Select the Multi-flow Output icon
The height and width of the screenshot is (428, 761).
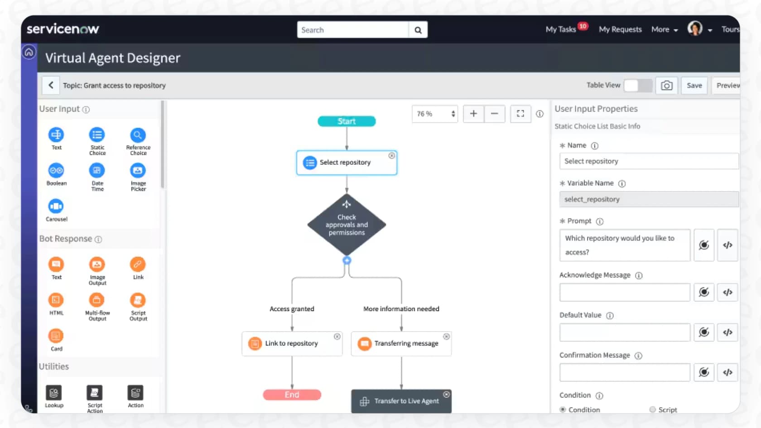(97, 300)
